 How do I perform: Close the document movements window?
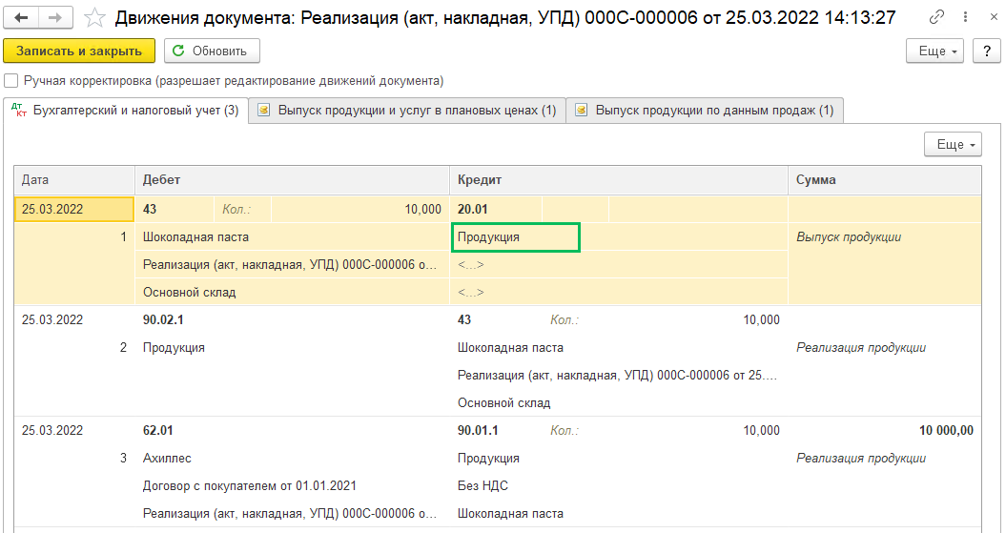point(994,17)
